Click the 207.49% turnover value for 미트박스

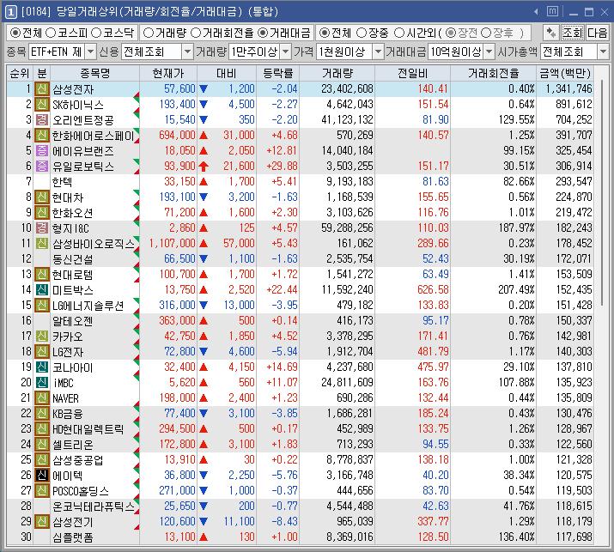(x=516, y=289)
